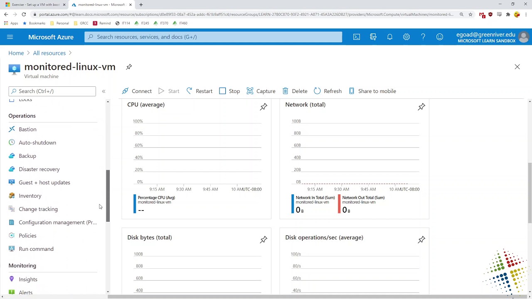Open Inventory in the sidebar
The image size is (532, 299).
pos(30,196)
